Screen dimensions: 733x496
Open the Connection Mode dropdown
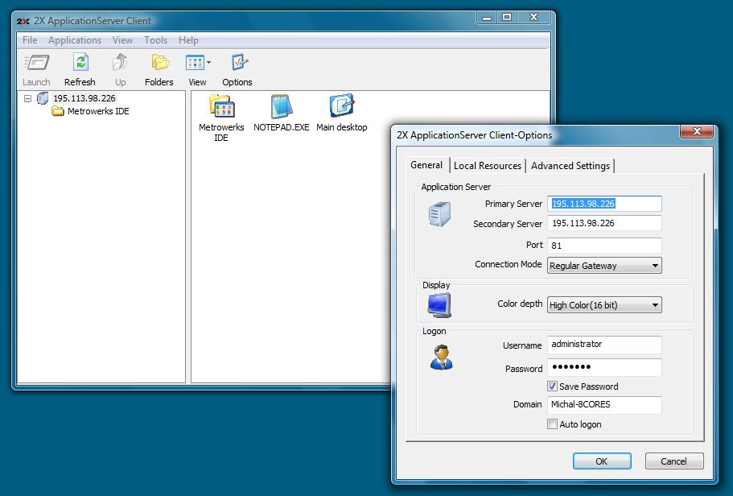point(604,266)
